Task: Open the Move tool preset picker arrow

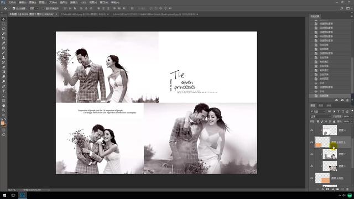Action: (x=9, y=8)
